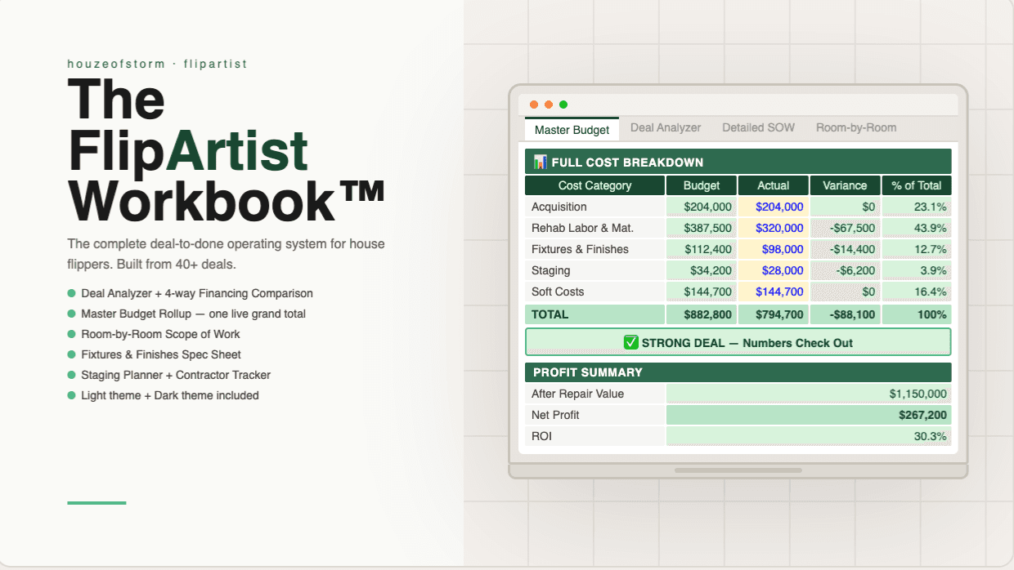1014x570 pixels.
Task: Click the houzeofstorm · flipartist brand text
Action: click(157, 64)
